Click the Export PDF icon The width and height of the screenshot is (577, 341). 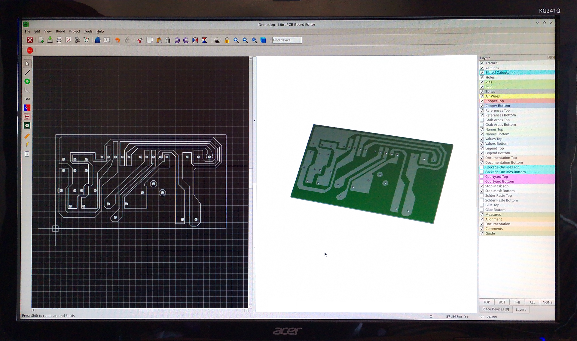point(68,40)
